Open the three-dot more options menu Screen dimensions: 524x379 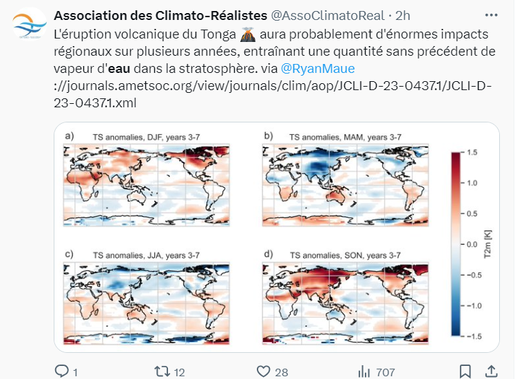[x=490, y=14]
